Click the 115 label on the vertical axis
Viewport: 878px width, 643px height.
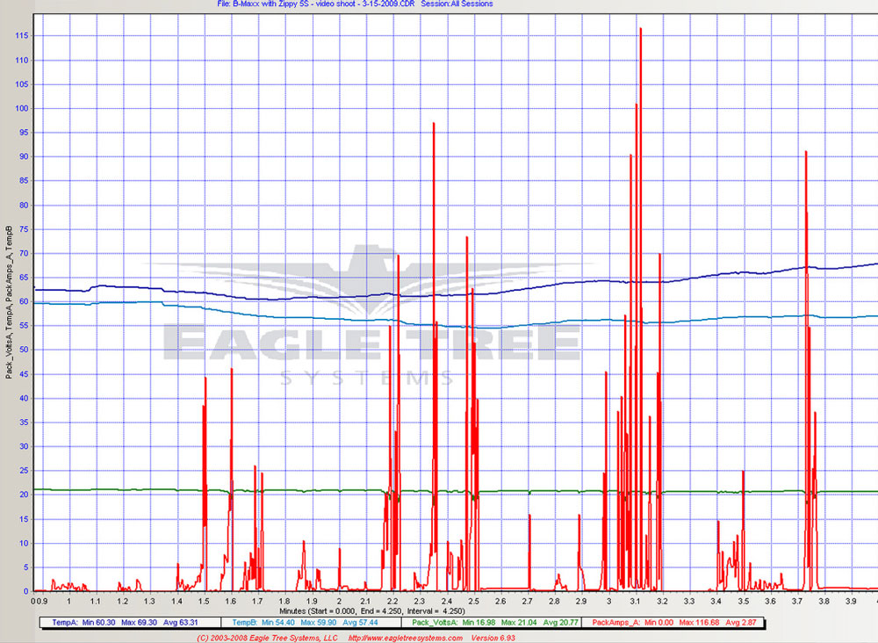pos(23,36)
